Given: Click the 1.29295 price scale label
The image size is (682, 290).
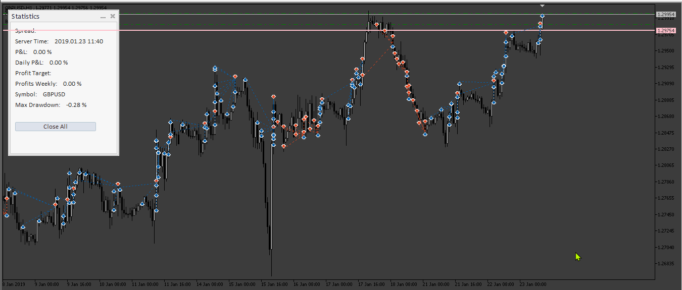Looking at the screenshot, I should pyautogui.click(x=666, y=67).
